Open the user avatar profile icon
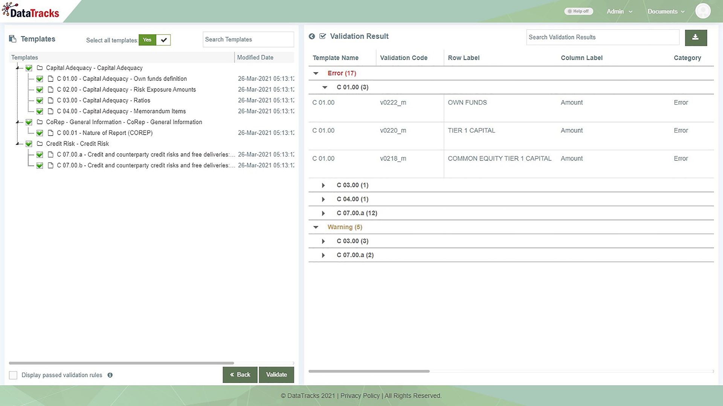 (x=703, y=11)
